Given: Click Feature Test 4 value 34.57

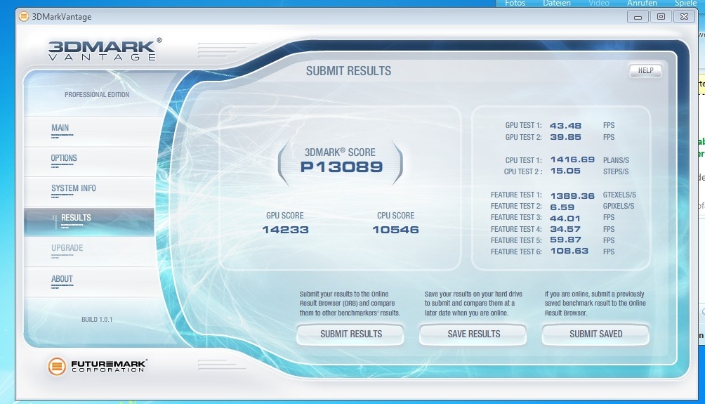Looking at the screenshot, I should click(x=565, y=230).
